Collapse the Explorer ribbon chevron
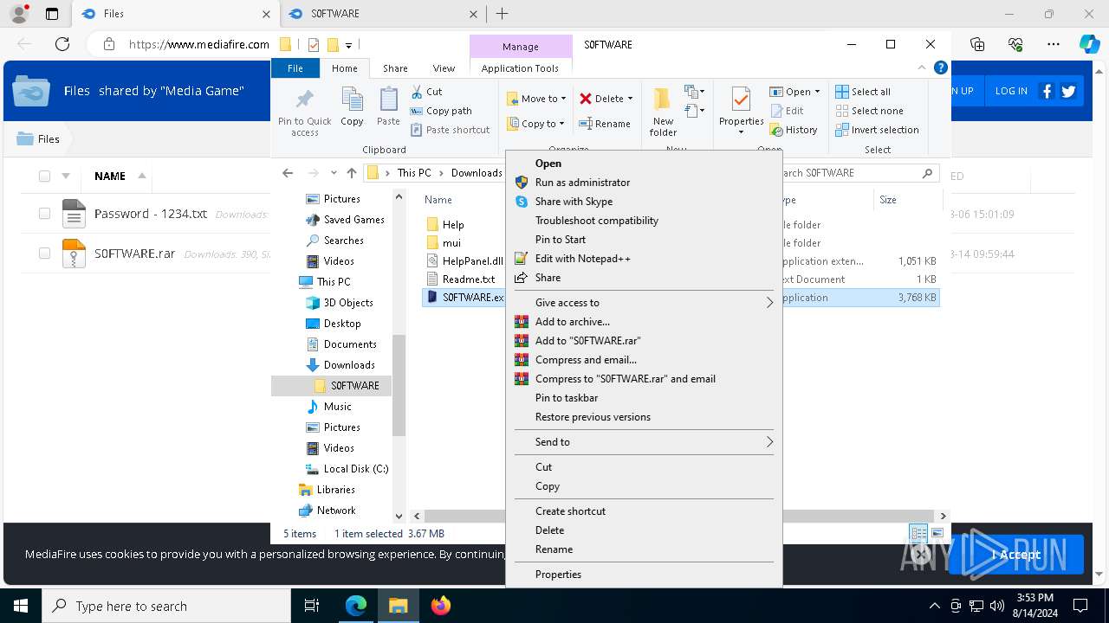Viewport: 1109px width, 623px height. pos(922,67)
